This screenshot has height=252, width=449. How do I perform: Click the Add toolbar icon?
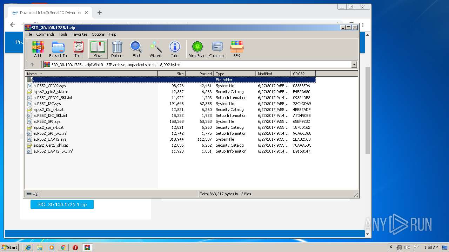click(38, 49)
